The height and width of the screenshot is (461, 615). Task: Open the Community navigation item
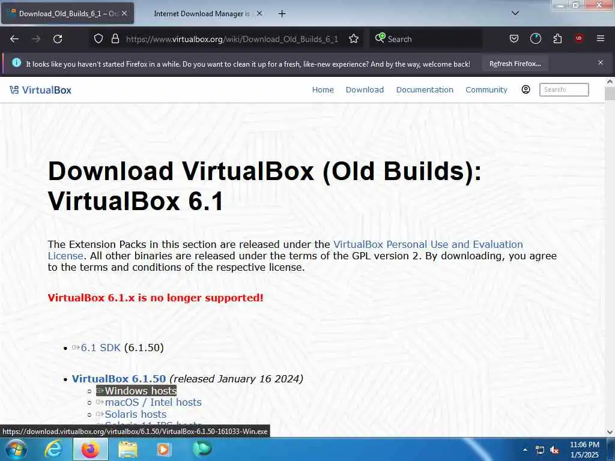[x=486, y=90]
